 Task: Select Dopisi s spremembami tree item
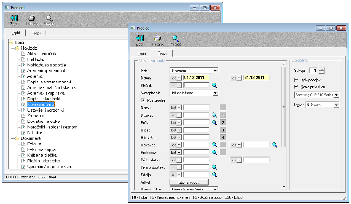point(49,82)
